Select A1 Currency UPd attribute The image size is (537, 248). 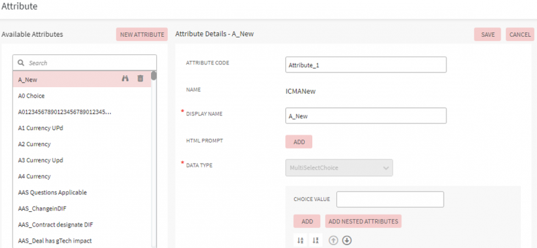point(82,128)
